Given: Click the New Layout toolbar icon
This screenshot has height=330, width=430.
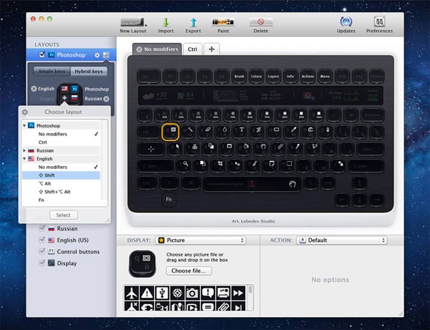Looking at the screenshot, I should (134, 22).
